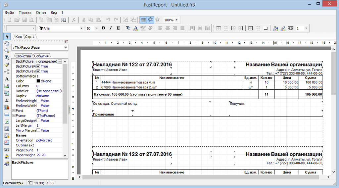Open the Отчет menu
Image resolution: width=339 pixels, height=188 pixels.
pos(41,12)
